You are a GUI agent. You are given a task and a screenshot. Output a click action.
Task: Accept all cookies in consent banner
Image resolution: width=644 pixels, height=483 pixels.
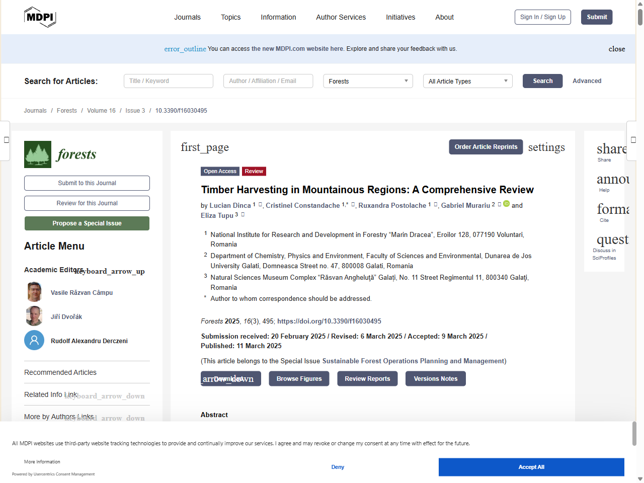pyautogui.click(x=531, y=467)
